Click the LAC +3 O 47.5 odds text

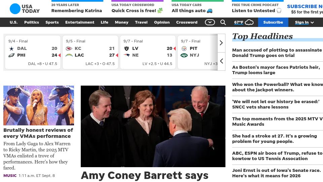pos(100,64)
